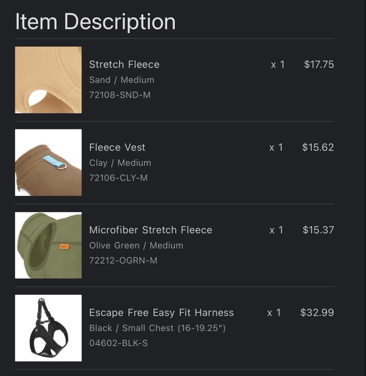Image resolution: width=366 pixels, height=376 pixels.
Task: Open the Stretch Fleece sand product thumbnail
Action: click(x=48, y=80)
